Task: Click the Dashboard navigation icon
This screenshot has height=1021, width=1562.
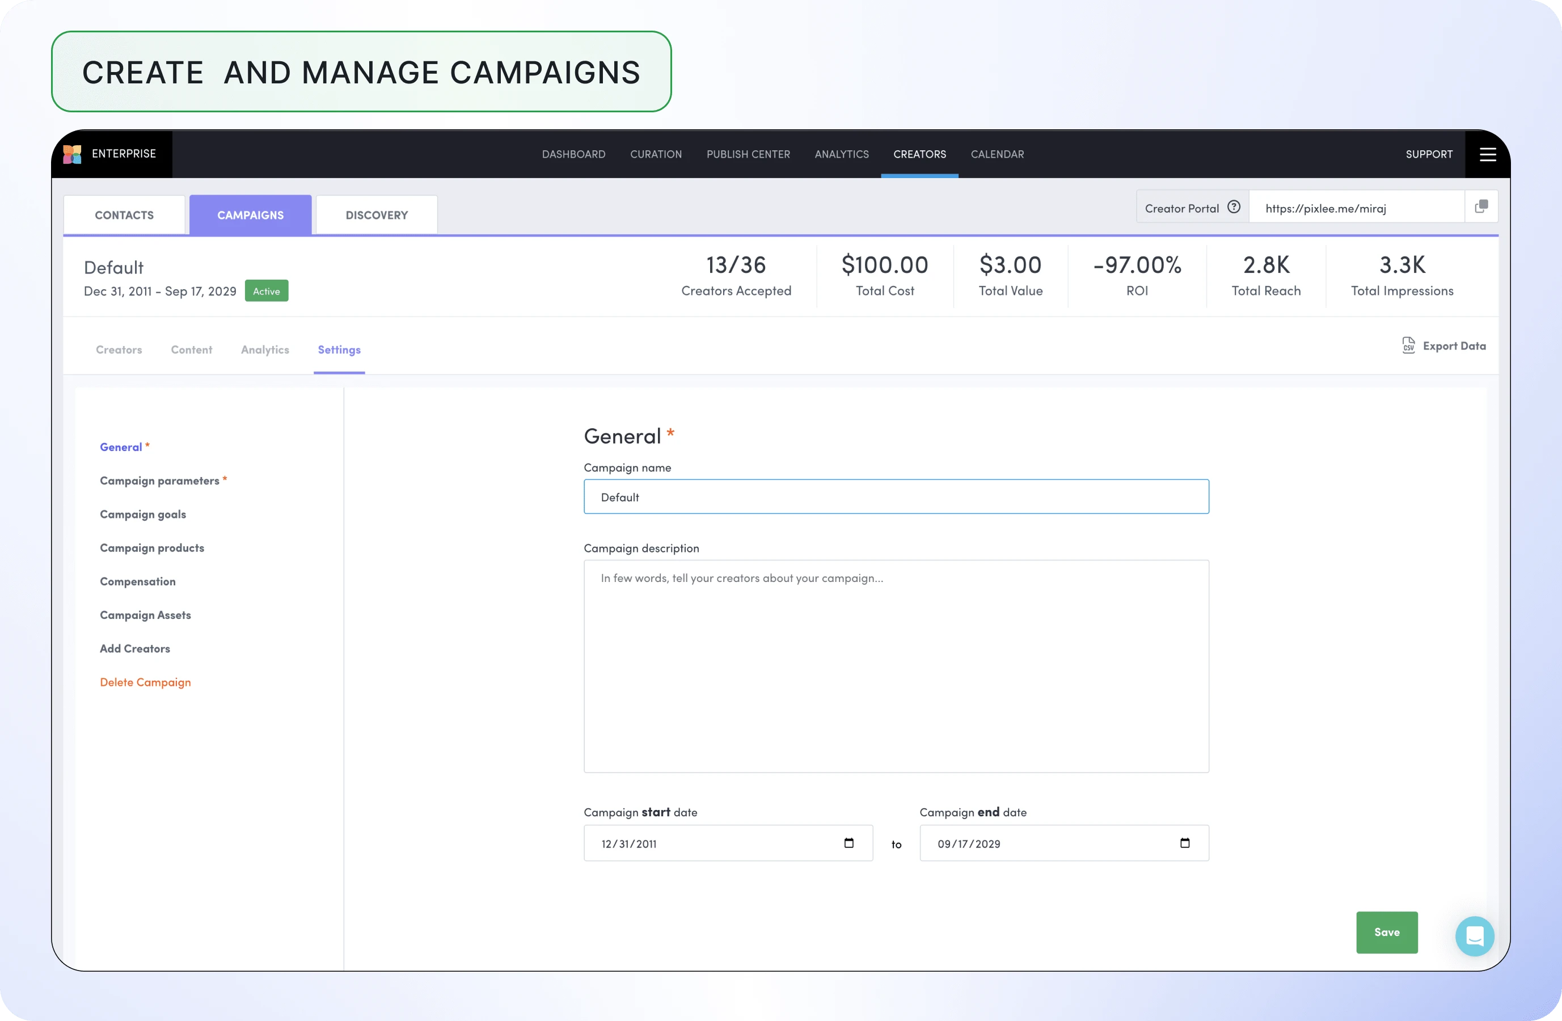Action: [572, 154]
